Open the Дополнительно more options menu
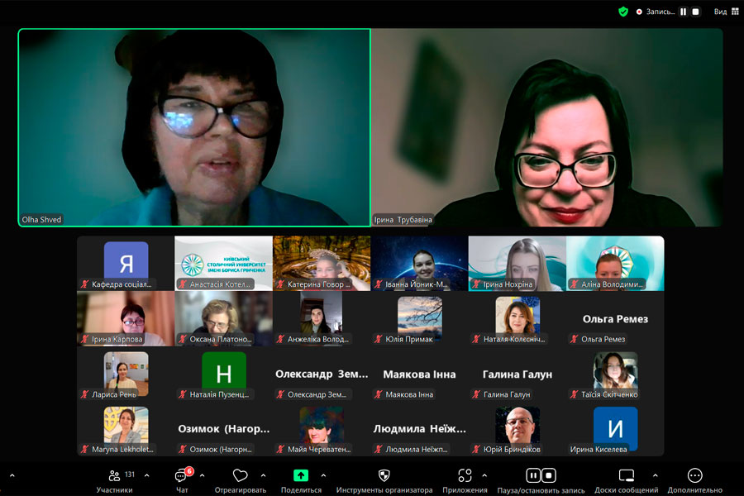Viewport: 744px width, 496px height. tap(695, 481)
